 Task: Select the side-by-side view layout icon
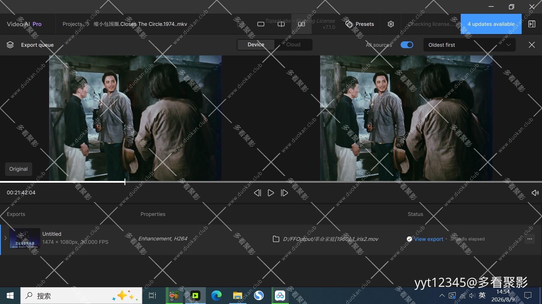point(301,24)
